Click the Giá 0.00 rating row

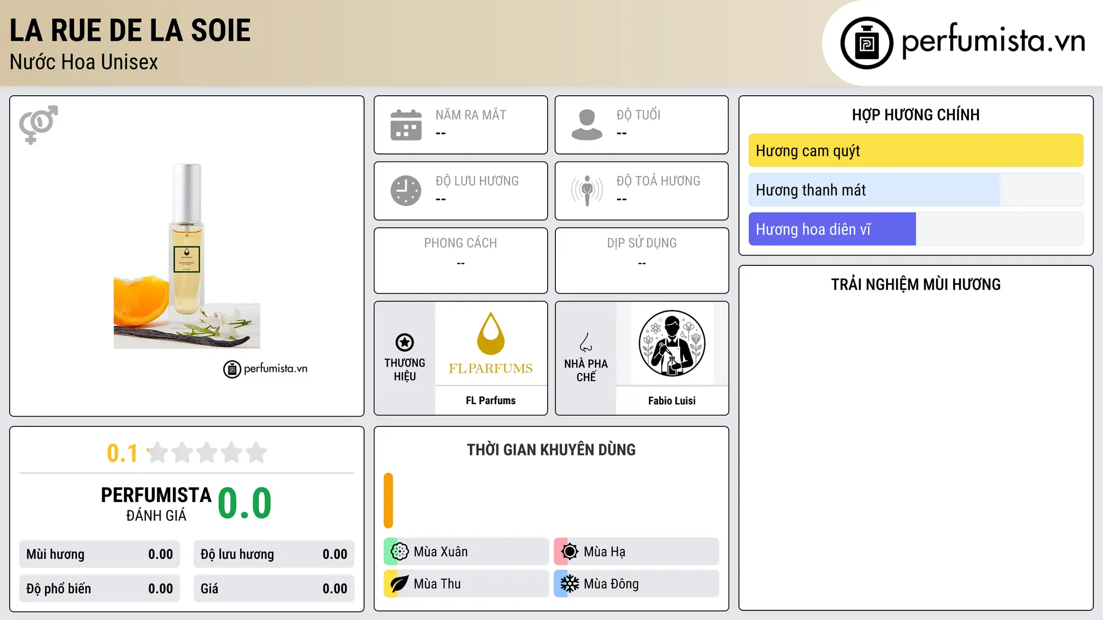pyautogui.click(x=274, y=589)
